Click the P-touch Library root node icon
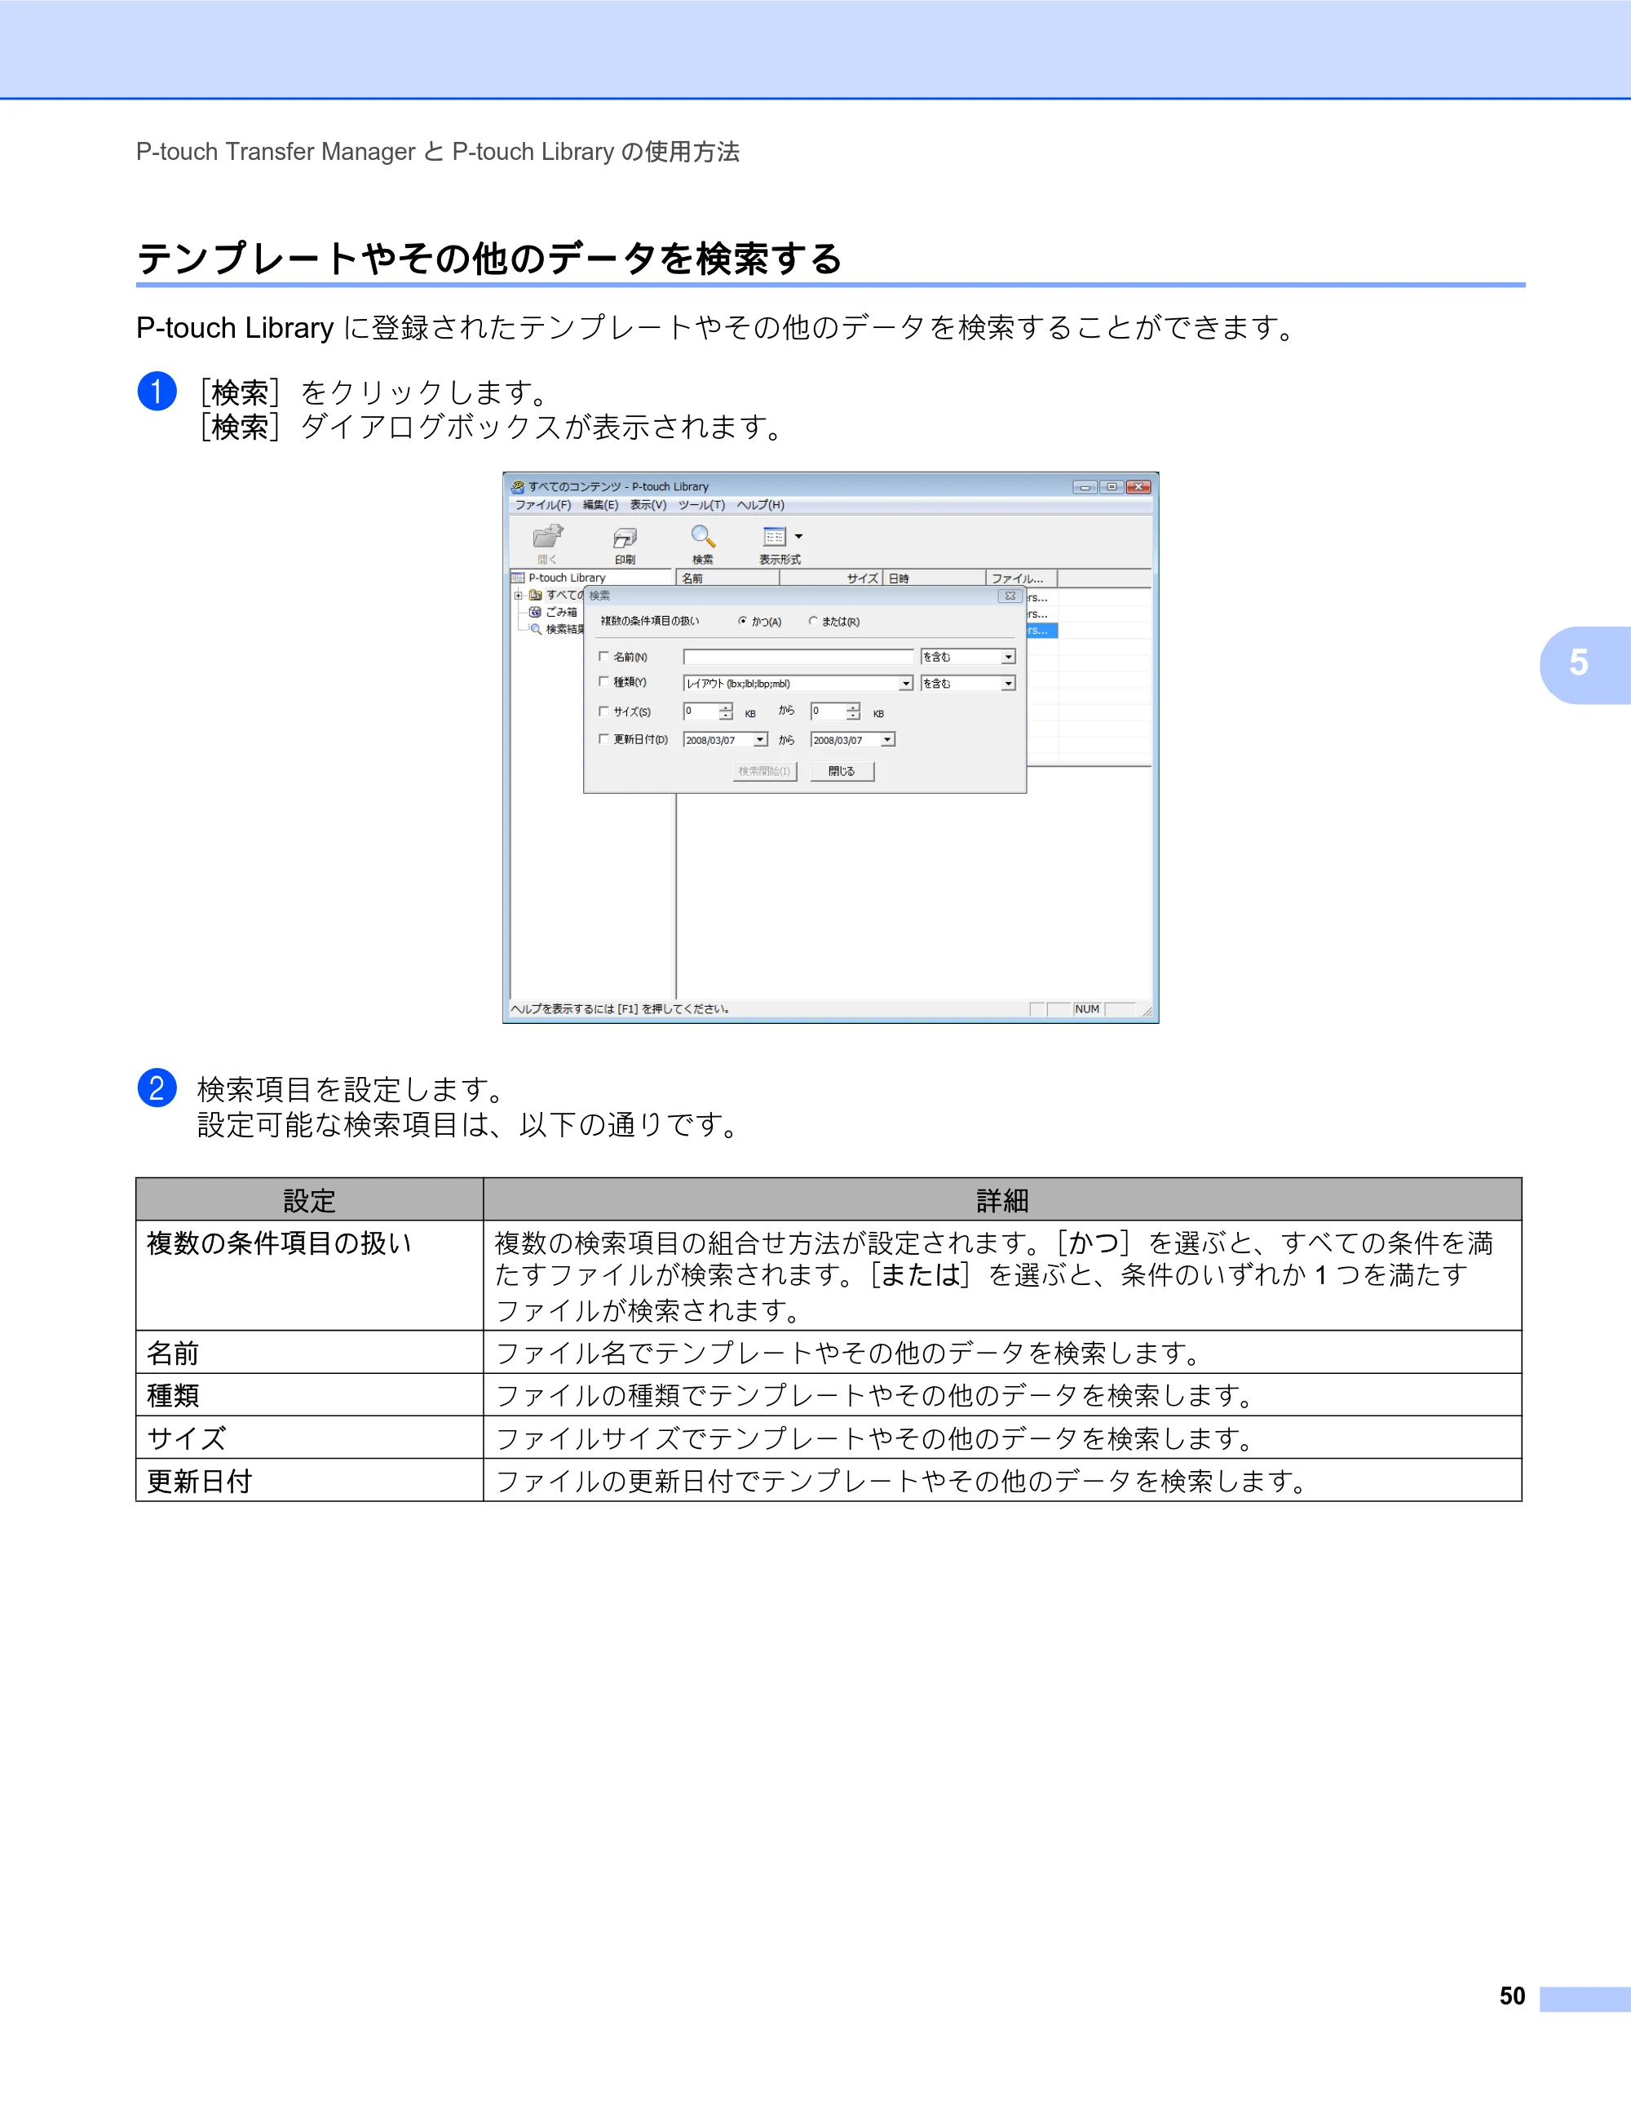 tap(519, 578)
